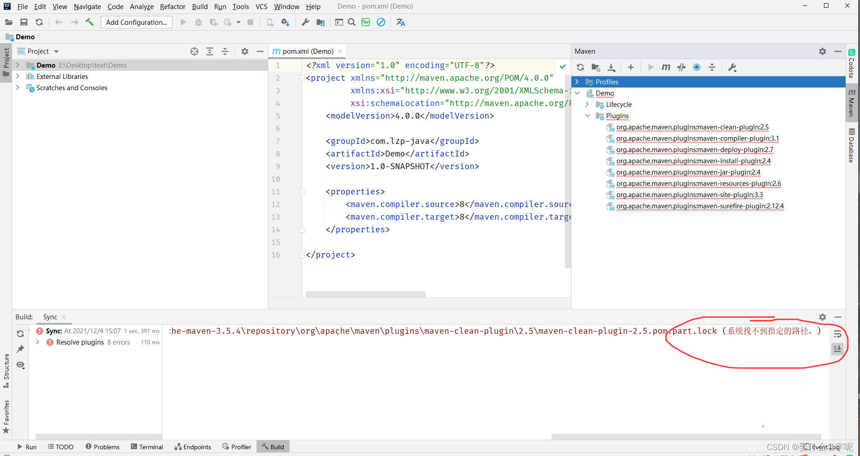Click the Run play icon in main toolbar

(183, 22)
